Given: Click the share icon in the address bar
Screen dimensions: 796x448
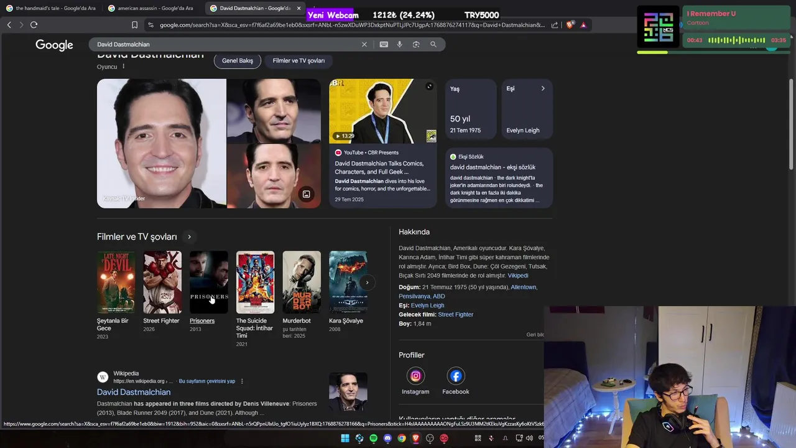Looking at the screenshot, I should tap(555, 25).
